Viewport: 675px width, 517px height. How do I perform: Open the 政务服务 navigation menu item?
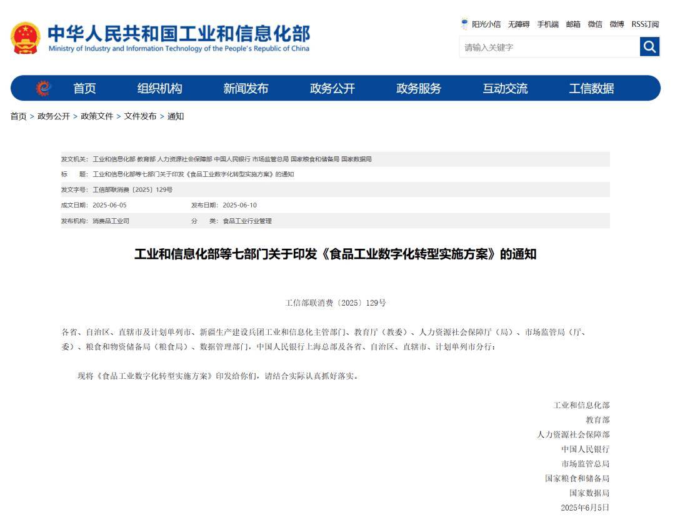tap(419, 89)
